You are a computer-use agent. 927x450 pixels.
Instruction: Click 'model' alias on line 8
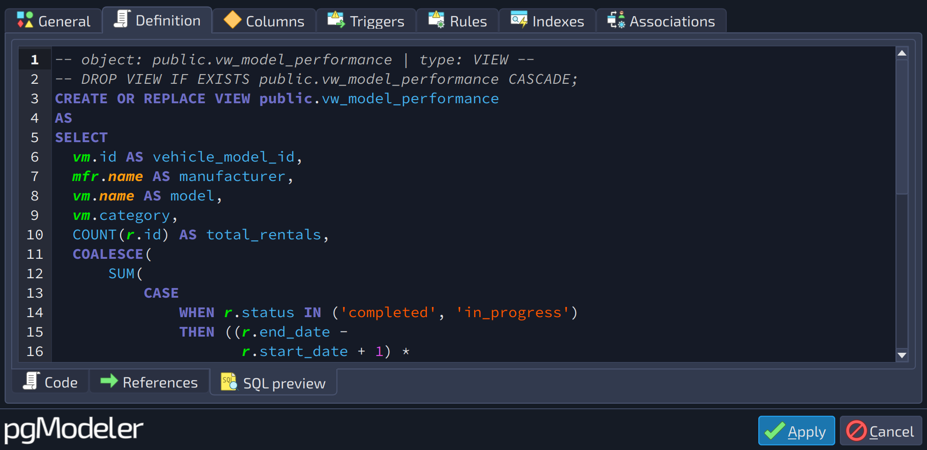pyautogui.click(x=192, y=196)
